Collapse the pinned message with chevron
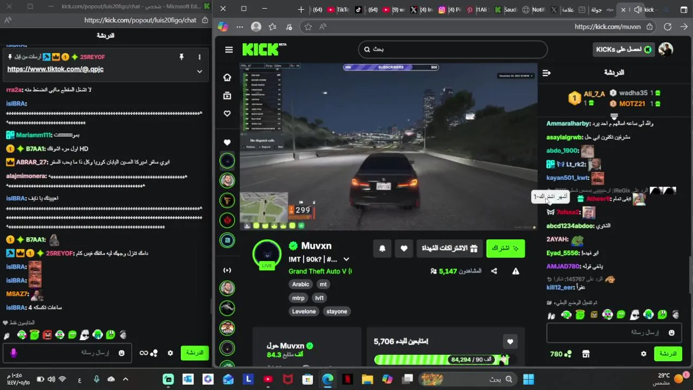The image size is (693, 390). click(199, 71)
